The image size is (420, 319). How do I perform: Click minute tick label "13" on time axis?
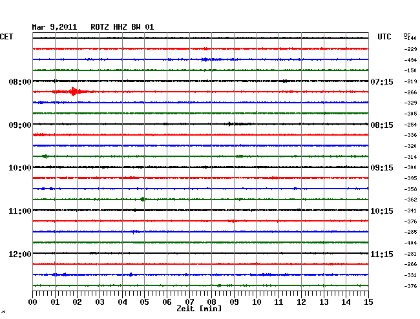pyautogui.click(x=324, y=302)
